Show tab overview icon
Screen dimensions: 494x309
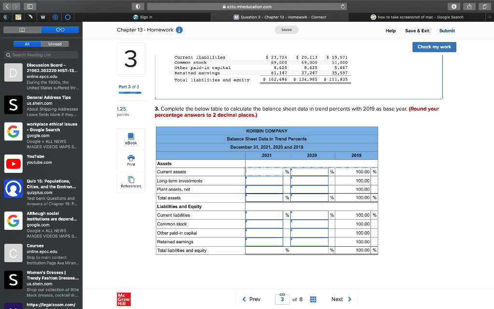[484, 6]
